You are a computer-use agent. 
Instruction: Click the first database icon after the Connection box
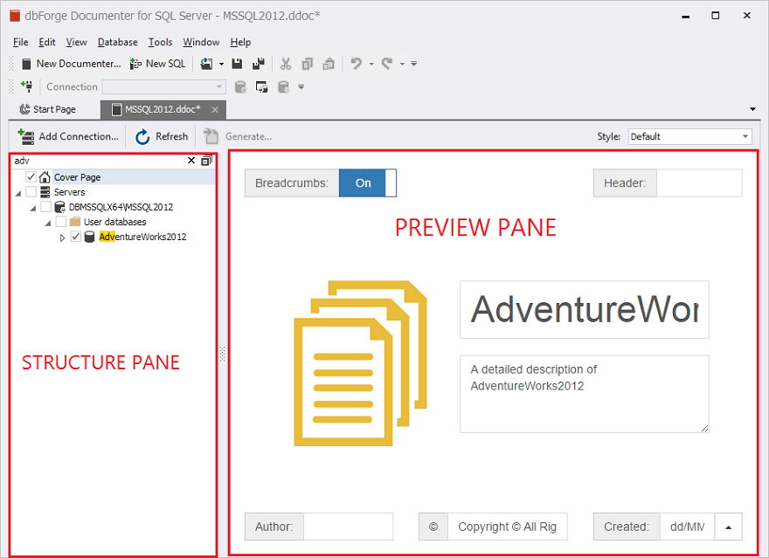tap(240, 86)
